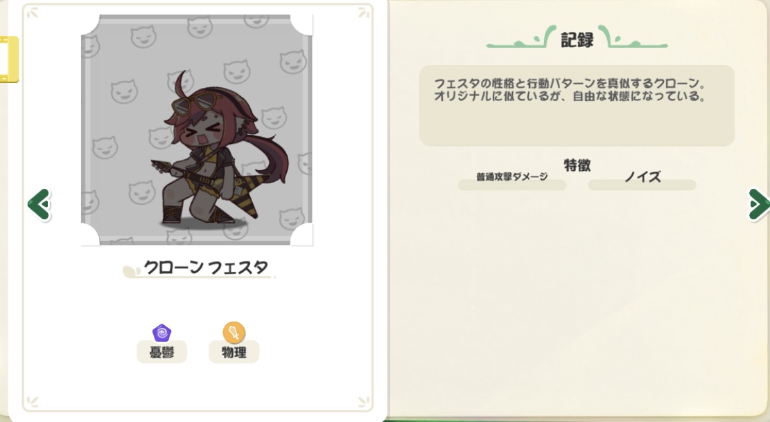
Task: Click the 記録 section header
Action: [577, 39]
